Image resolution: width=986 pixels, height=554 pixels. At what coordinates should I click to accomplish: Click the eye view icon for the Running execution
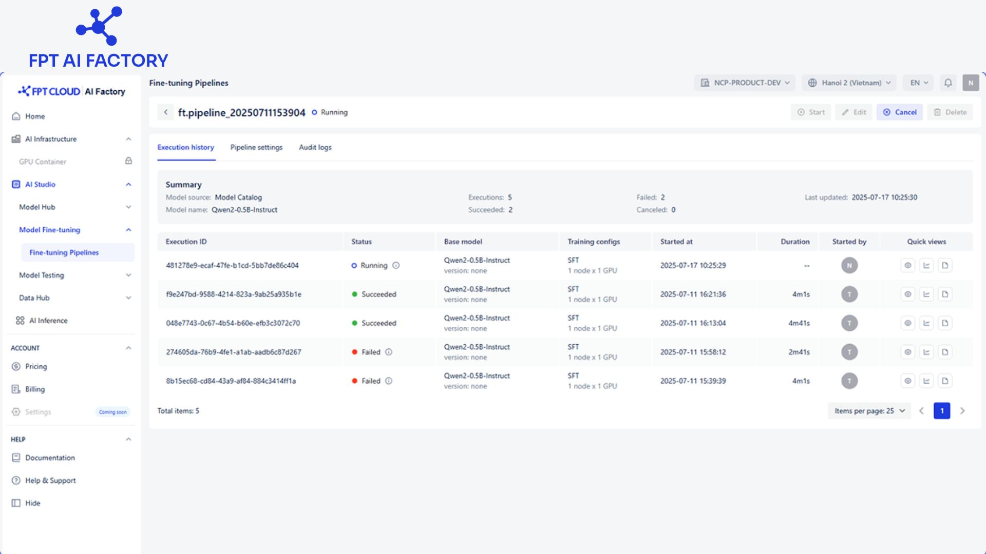coord(908,265)
